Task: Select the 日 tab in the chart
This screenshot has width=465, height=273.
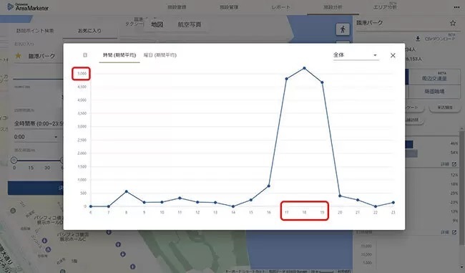Action: pos(85,55)
